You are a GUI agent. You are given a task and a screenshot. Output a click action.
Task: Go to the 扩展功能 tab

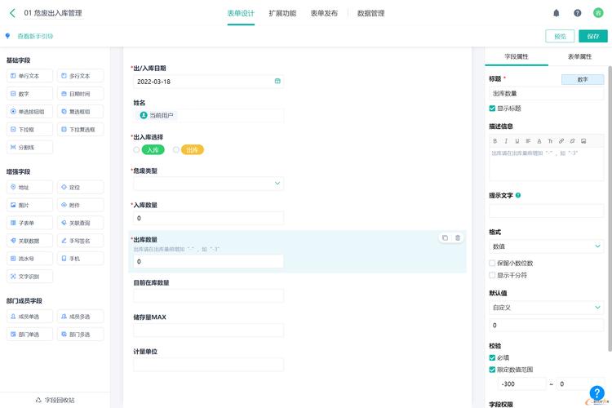pyautogui.click(x=282, y=13)
